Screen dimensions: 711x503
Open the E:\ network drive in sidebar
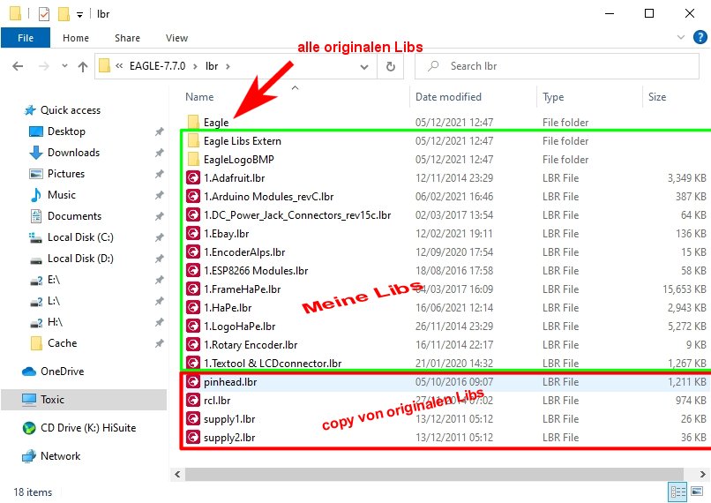54,280
